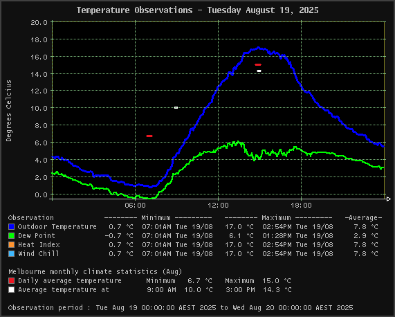
Task: Click the arrow at the x-axis end
Action: (x=389, y=199)
